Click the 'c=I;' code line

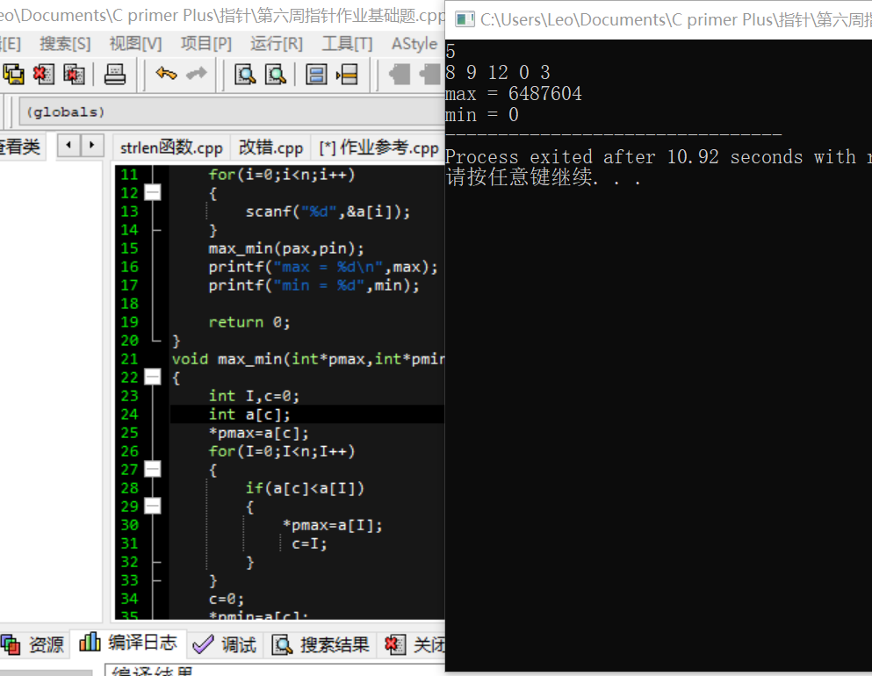pos(309,543)
